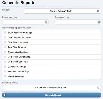Check the Blood Pressure Readings checkbox
103x99 pixels.
(x=5, y=32)
